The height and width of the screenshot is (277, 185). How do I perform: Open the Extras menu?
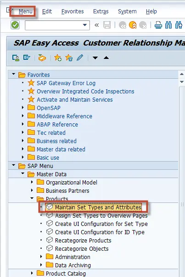[x=101, y=12]
